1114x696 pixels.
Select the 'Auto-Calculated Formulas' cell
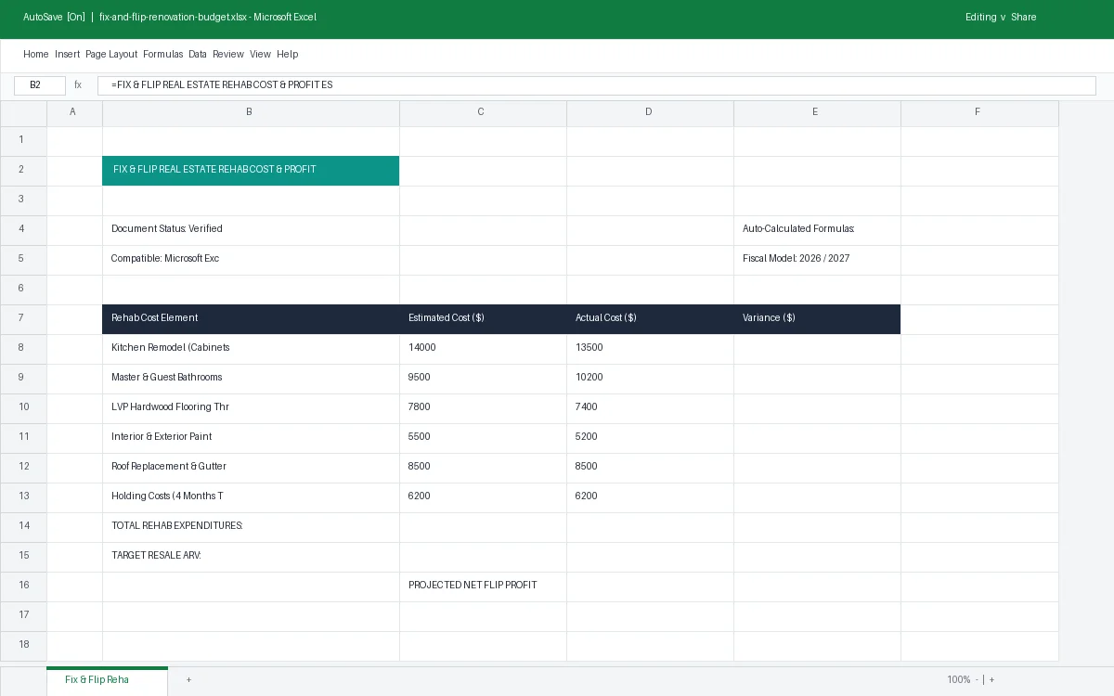point(817,230)
